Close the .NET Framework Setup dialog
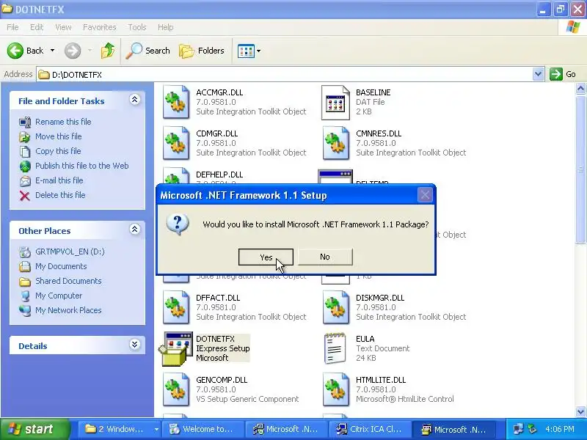587x440 pixels. [x=425, y=195]
